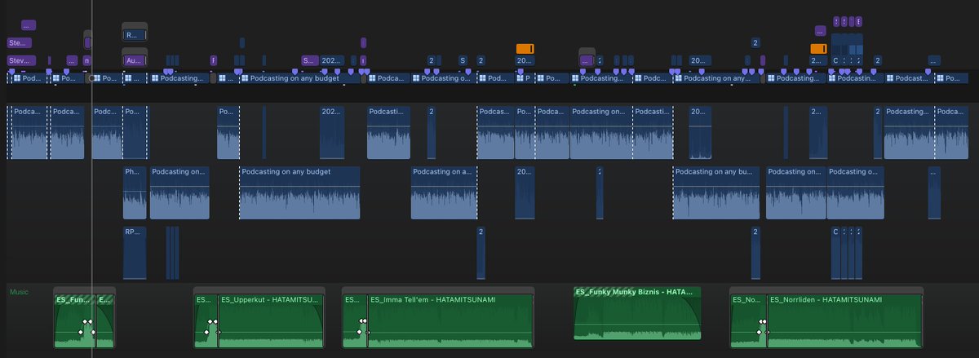Select the ES_Imma Tell'em music clip

(x=450, y=321)
